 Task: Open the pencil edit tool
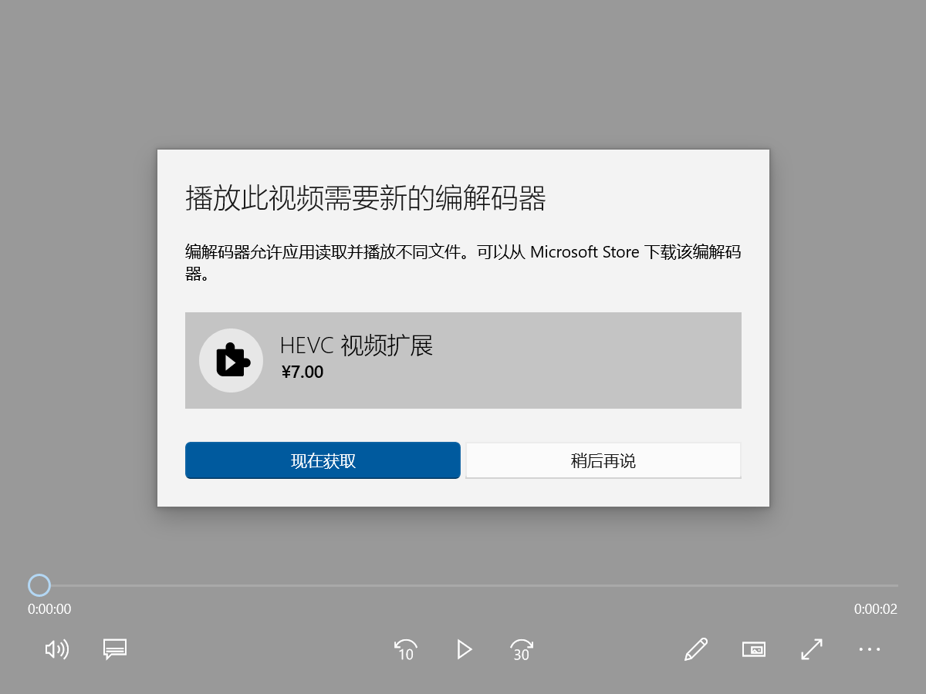[x=696, y=649]
